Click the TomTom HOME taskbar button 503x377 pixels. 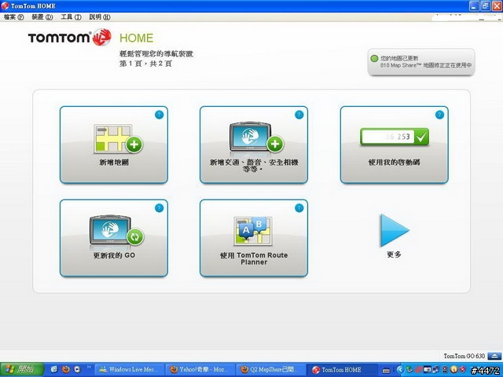pyautogui.click(x=342, y=370)
